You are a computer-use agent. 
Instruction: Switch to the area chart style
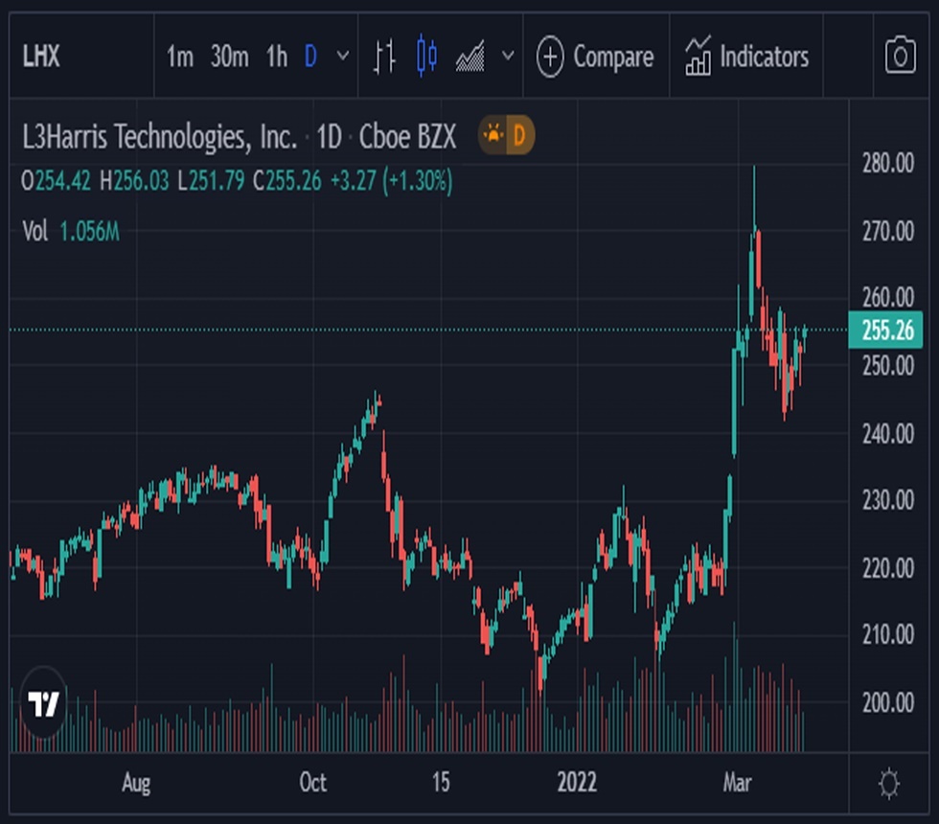[x=470, y=57]
